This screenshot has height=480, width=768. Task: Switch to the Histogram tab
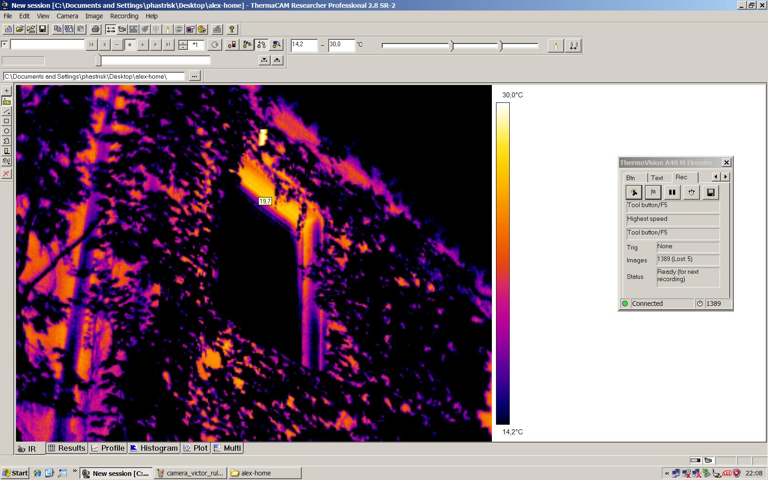[154, 448]
